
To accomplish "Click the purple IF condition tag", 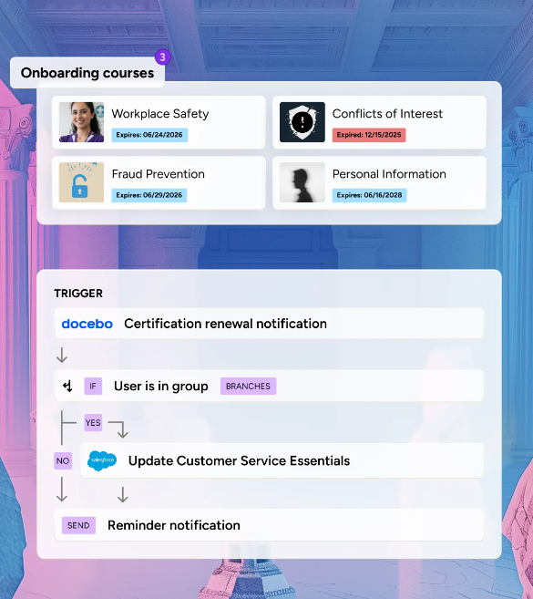I will pos(93,387).
